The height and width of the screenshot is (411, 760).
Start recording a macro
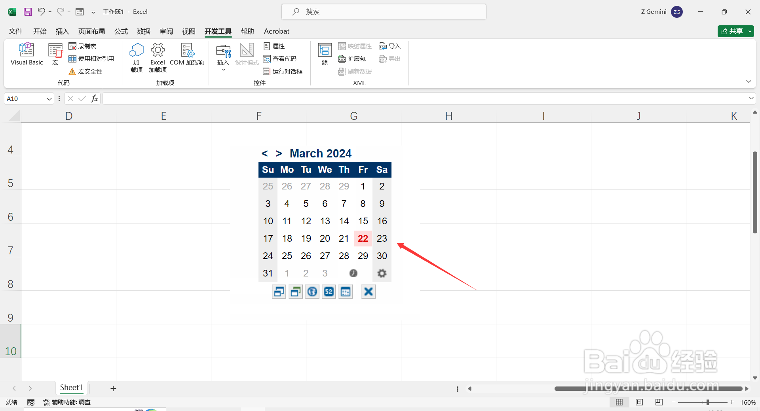[82, 46]
